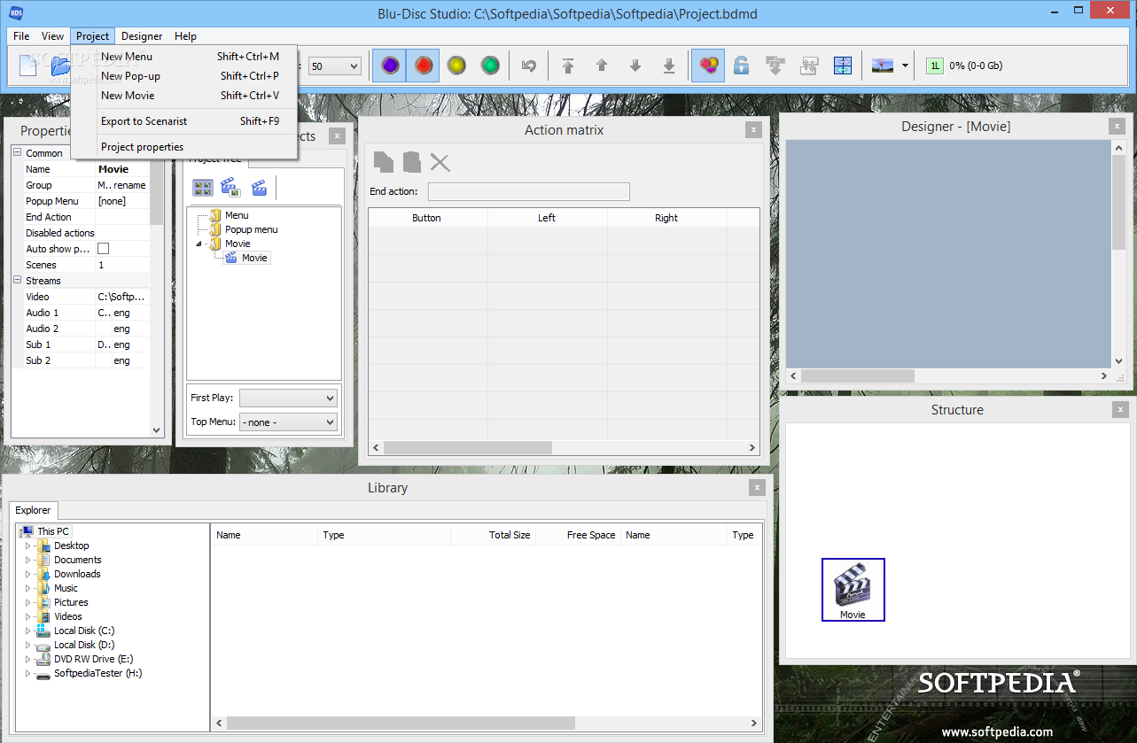Collapse the Movie folder in Project tree
This screenshot has height=743, width=1137.
pos(199,244)
